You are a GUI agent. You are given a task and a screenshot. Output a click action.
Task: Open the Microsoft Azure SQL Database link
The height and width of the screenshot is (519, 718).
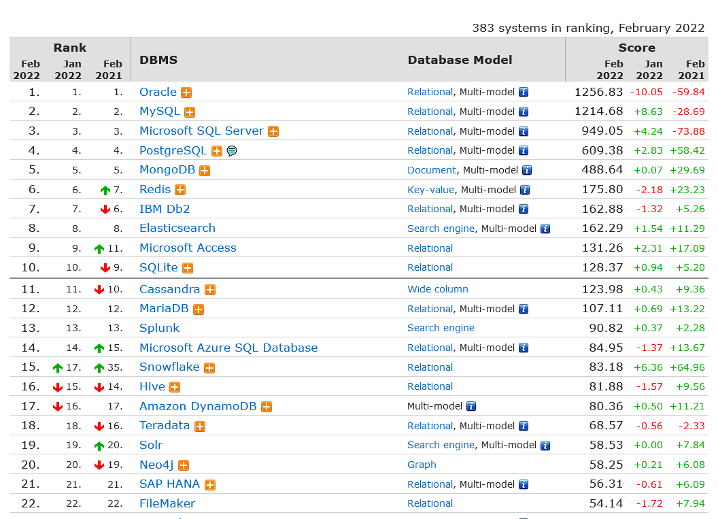coord(228,348)
